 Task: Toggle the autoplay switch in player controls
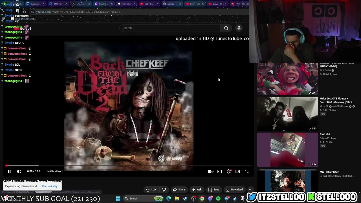[x=210, y=171]
